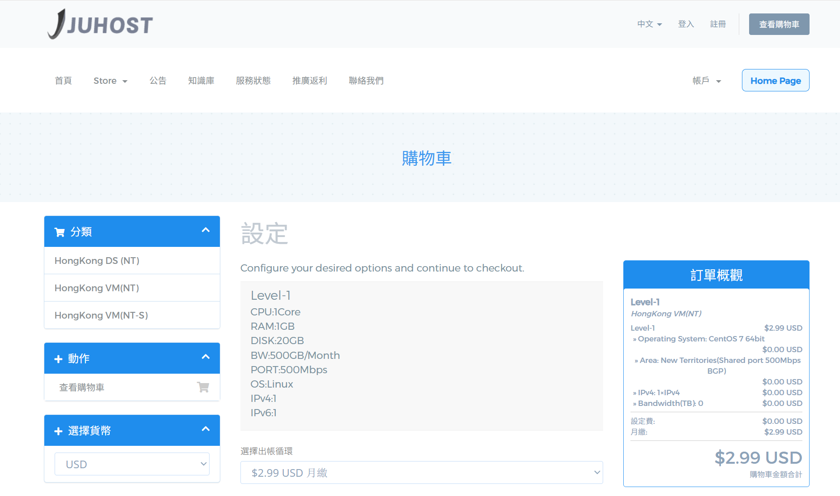Click the 註冊 registration link
Viewport: 840px width, 496px height.
click(718, 24)
